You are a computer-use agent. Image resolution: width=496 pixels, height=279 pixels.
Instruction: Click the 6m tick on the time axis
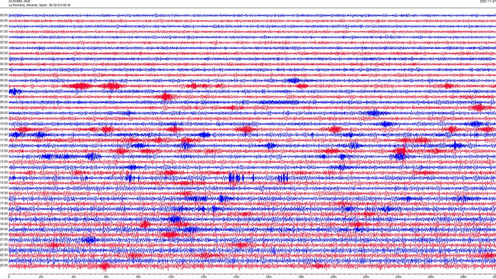tap(106, 277)
